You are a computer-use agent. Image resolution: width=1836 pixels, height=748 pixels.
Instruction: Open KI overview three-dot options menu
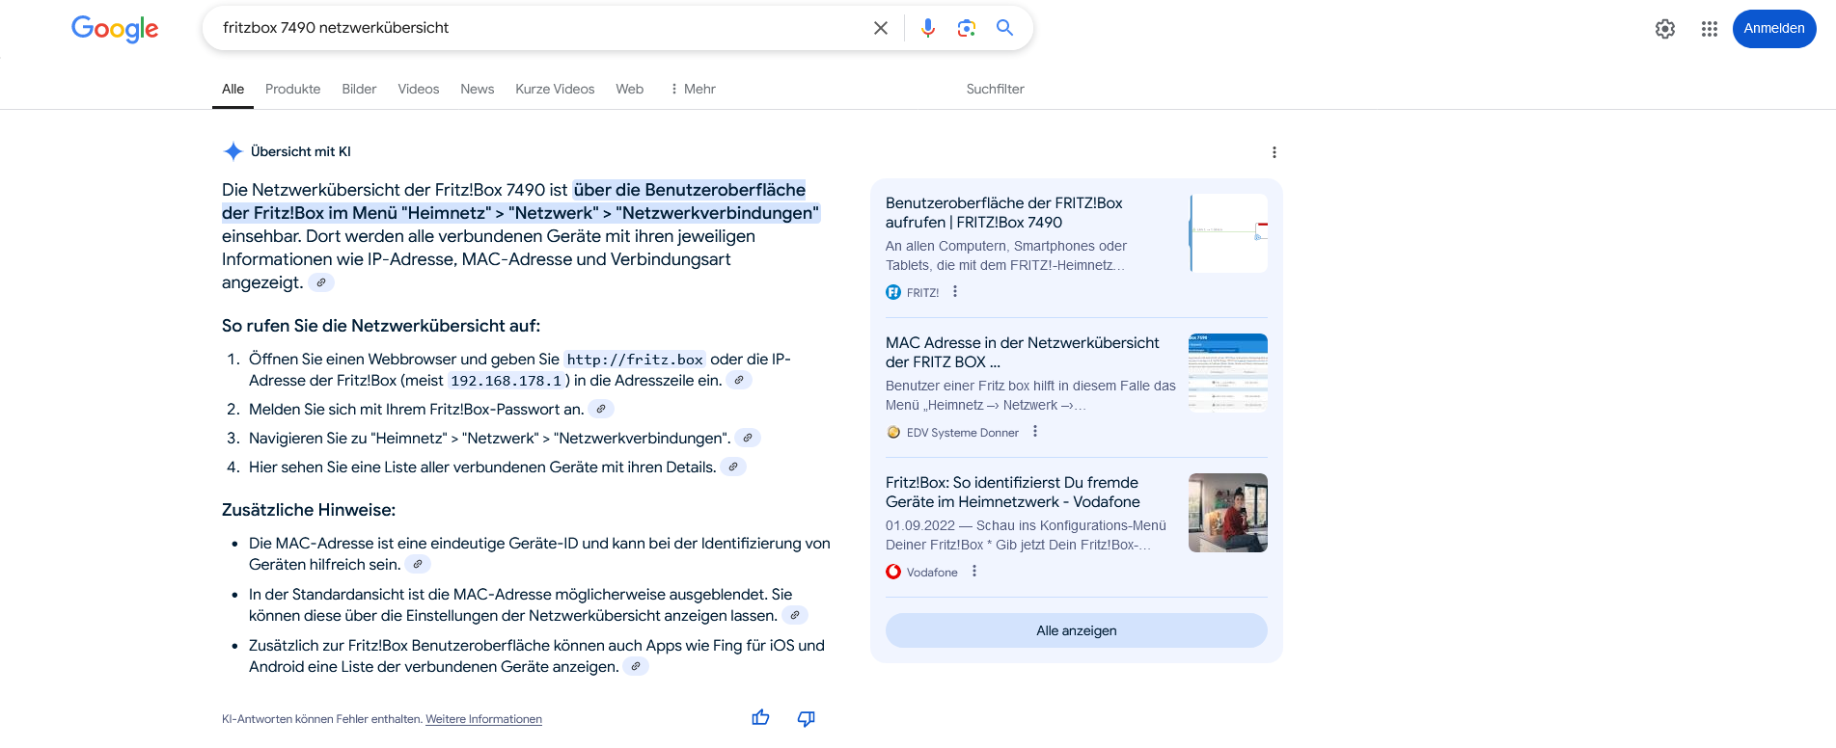(x=1274, y=152)
